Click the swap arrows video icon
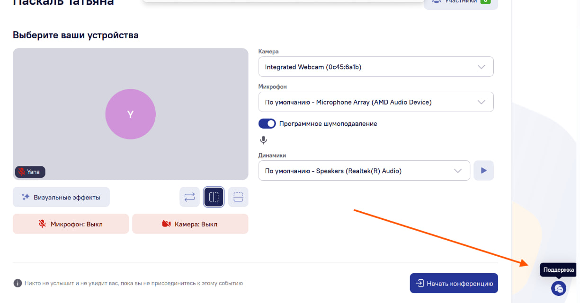 click(x=189, y=197)
